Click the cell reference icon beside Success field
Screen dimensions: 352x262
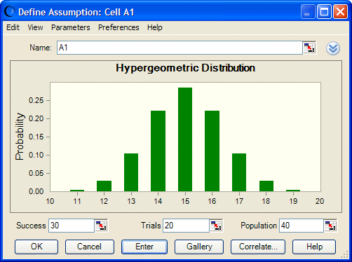pos(102,226)
